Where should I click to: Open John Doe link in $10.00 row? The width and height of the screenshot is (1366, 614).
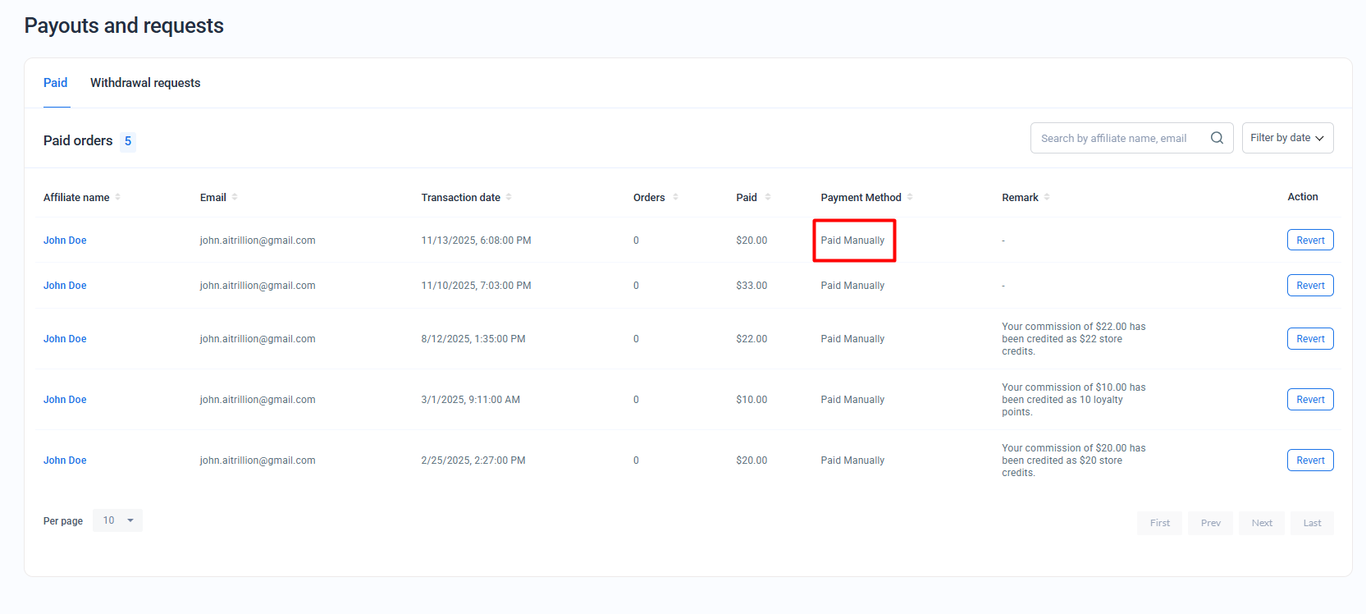click(65, 400)
